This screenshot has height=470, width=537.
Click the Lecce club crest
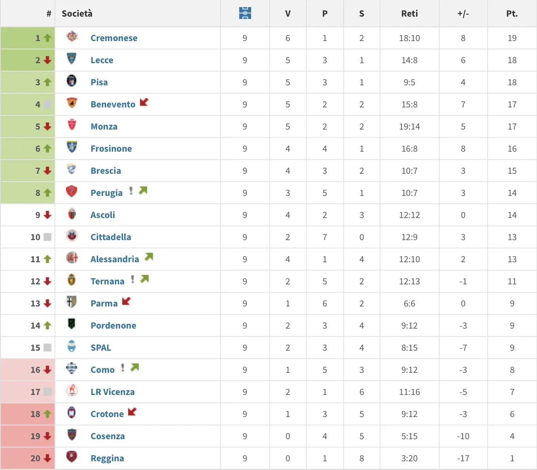click(72, 59)
